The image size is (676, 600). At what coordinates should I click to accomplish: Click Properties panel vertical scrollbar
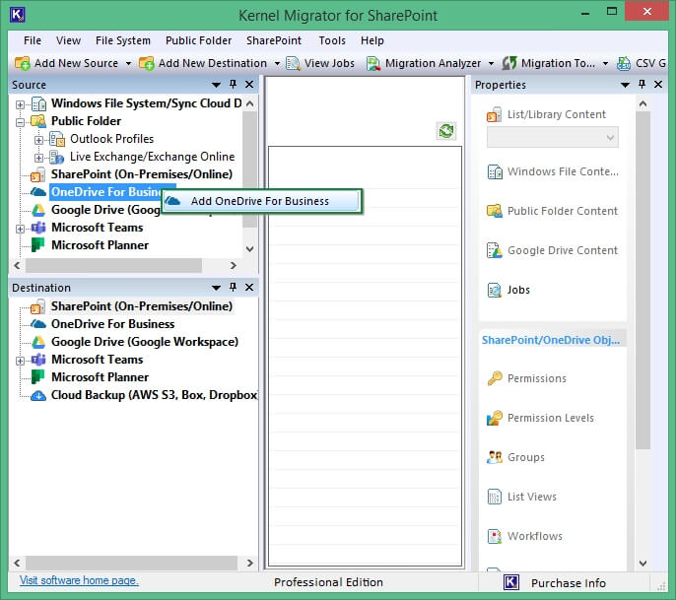[x=642, y=280]
